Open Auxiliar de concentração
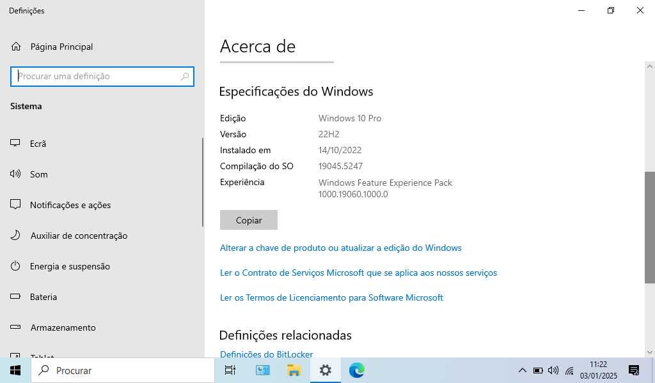 (x=102, y=236)
